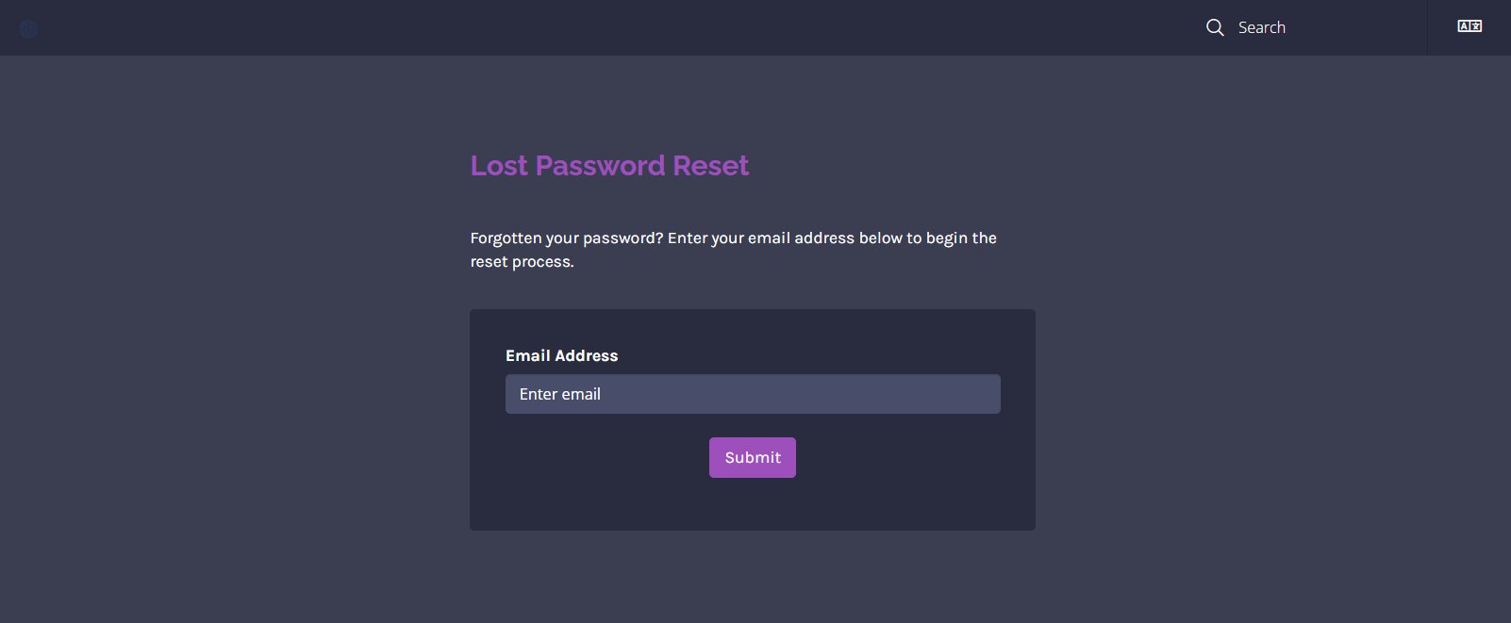Click the "Lost Password Reset" heading
Screen dimensions: 1511x623
(x=609, y=166)
